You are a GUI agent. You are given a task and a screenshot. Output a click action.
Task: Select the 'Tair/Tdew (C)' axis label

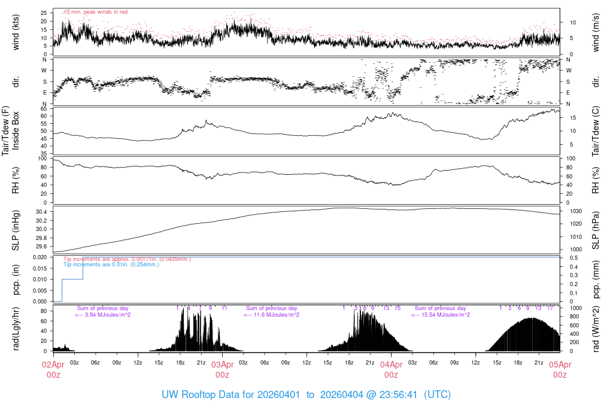596,130
